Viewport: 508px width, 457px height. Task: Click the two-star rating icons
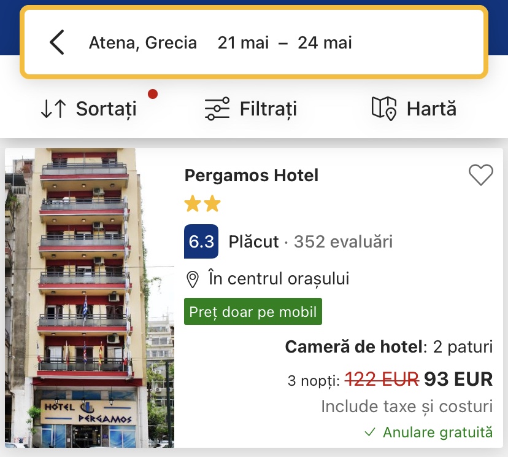coord(202,204)
